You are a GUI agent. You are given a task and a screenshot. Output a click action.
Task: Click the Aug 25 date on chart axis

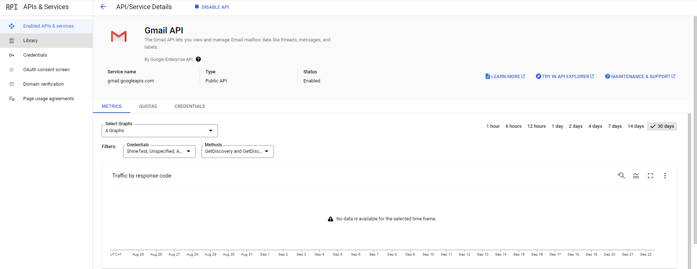[x=138, y=254]
